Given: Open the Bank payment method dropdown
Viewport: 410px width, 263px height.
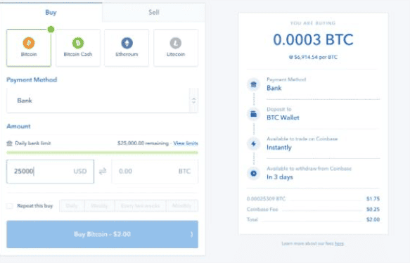Looking at the screenshot, I should 102,101.
